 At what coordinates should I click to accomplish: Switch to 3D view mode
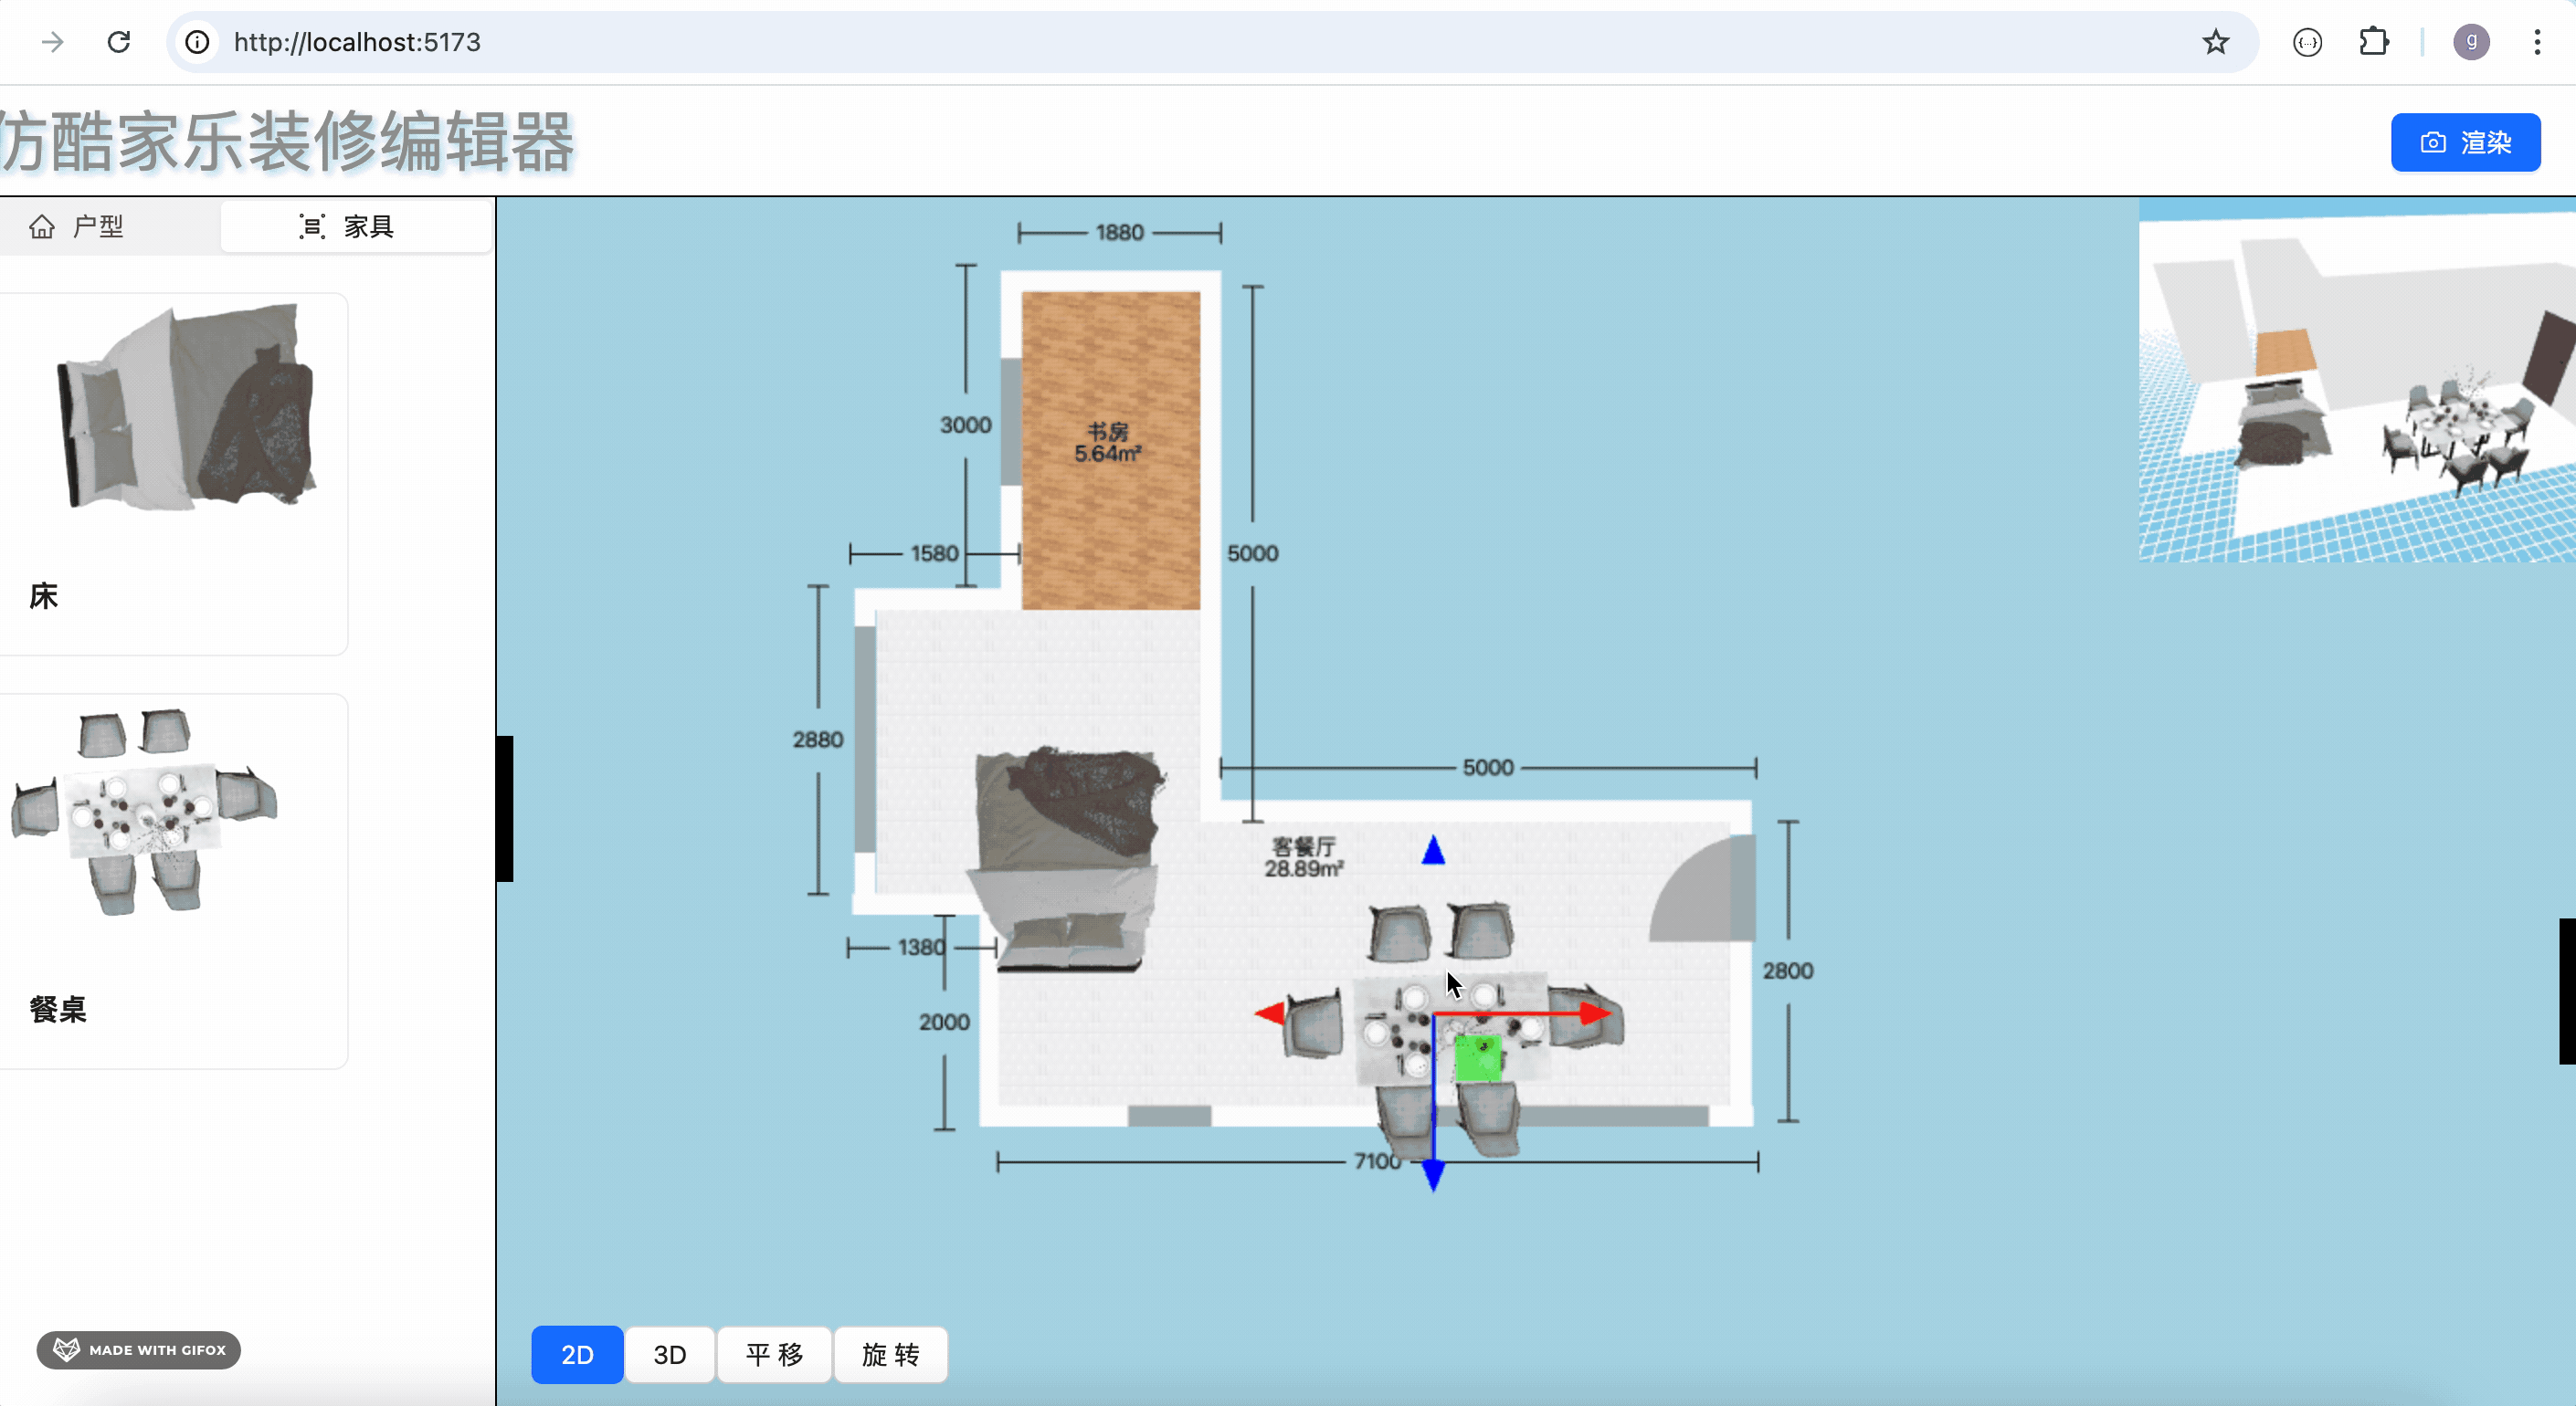(x=670, y=1354)
